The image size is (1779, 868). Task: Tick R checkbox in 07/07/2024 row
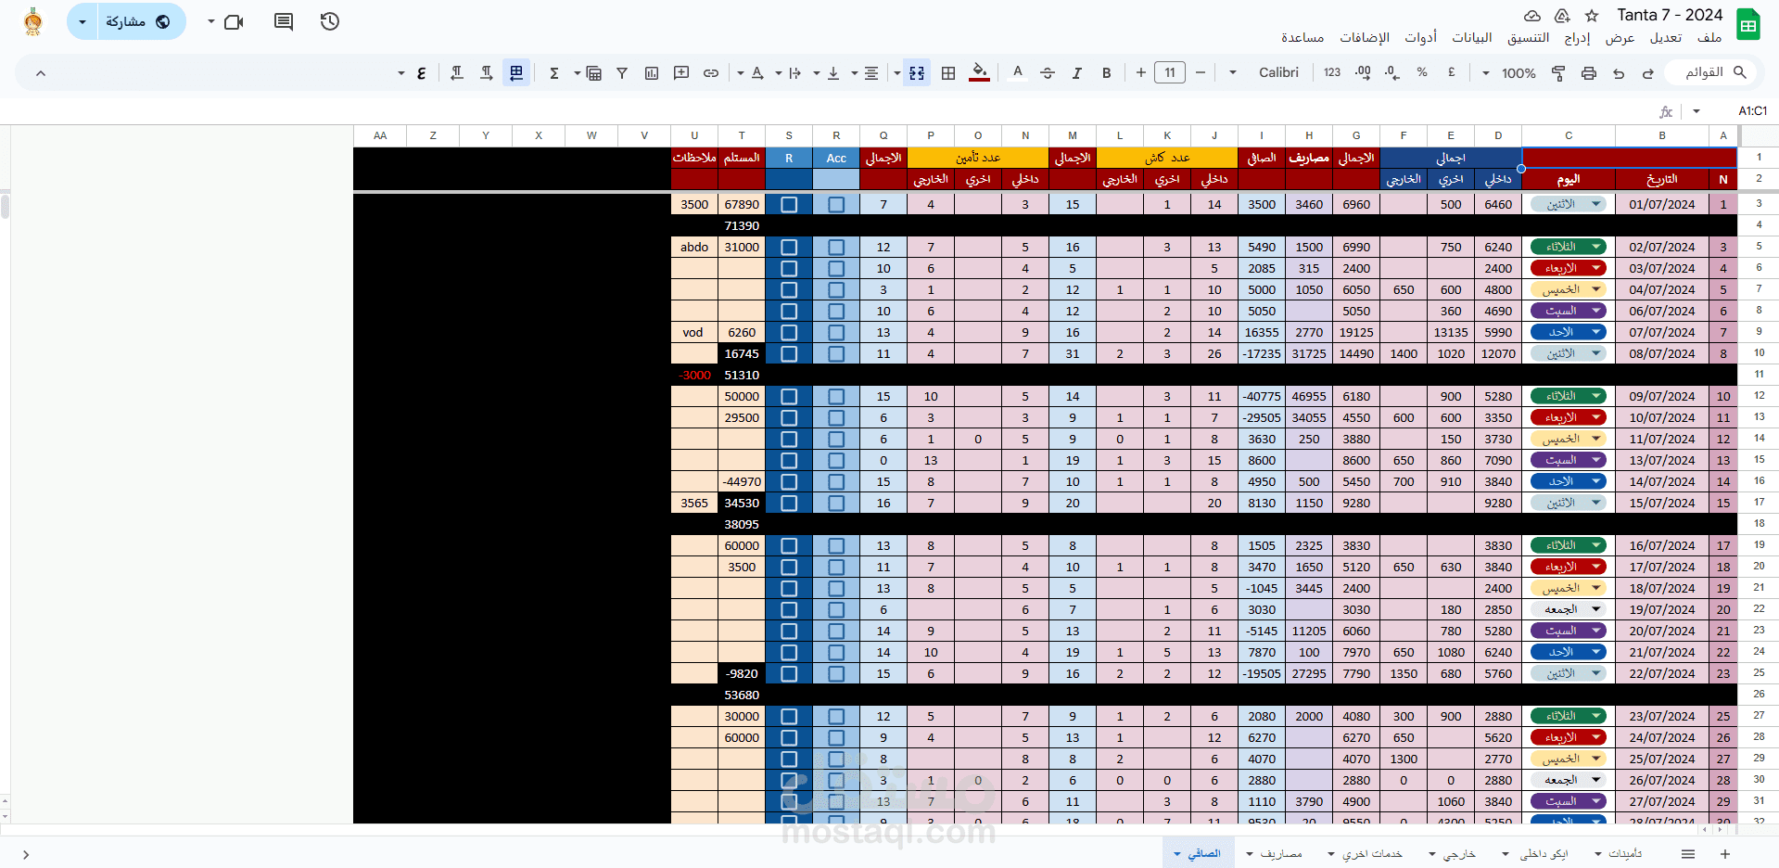(x=789, y=332)
